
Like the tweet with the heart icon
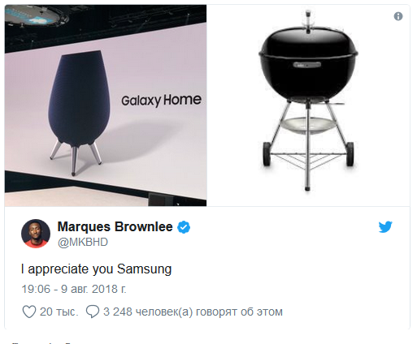[29, 312]
